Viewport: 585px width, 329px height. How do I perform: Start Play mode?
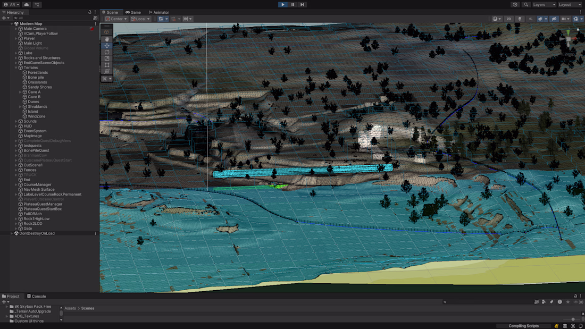coord(283,4)
